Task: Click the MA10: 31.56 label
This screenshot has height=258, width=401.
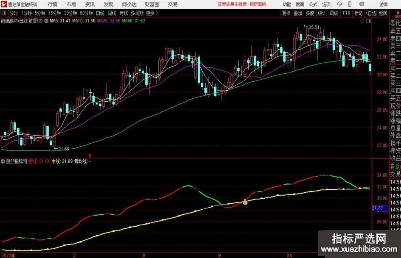Action: [x=84, y=21]
